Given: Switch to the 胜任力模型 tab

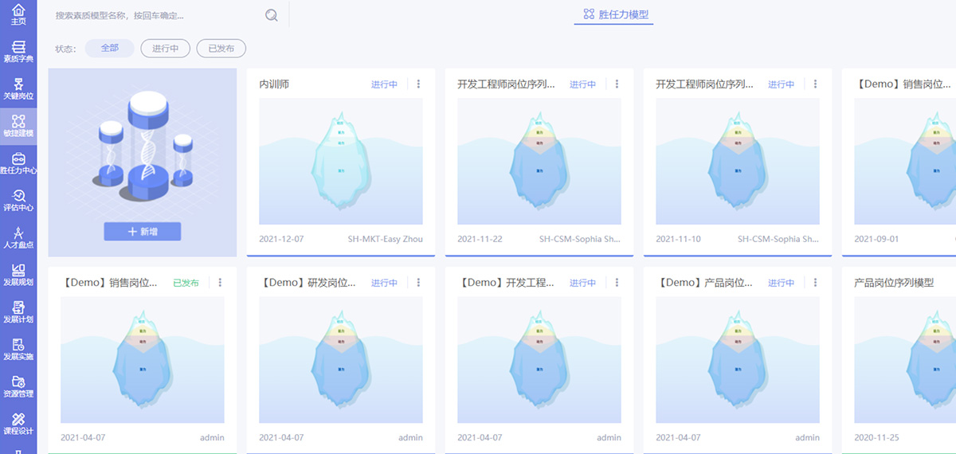Looking at the screenshot, I should click(613, 14).
